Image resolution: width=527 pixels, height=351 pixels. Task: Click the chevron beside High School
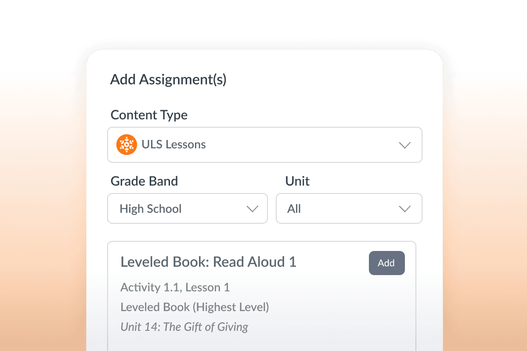pyautogui.click(x=253, y=208)
